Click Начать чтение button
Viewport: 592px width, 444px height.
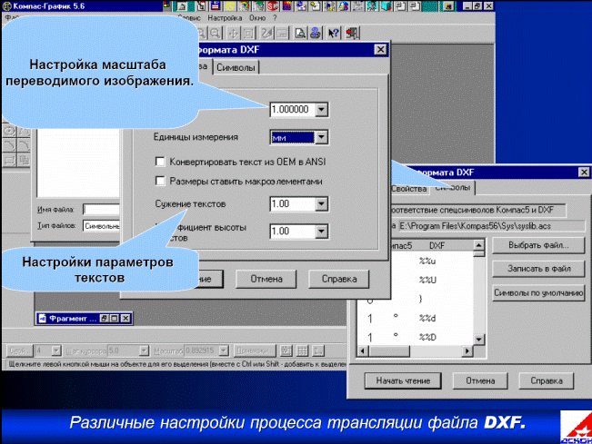(x=403, y=380)
